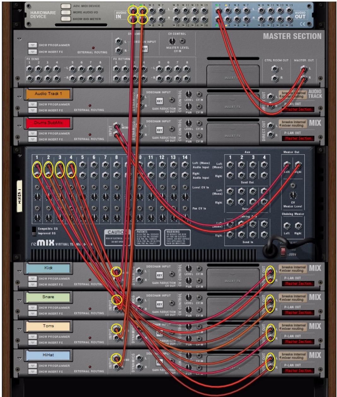Image resolution: width=337 pixels, height=397 pixels.
Task: Click the Kick channel Direct Out L jack
Action: pyautogui.click(x=270, y=271)
